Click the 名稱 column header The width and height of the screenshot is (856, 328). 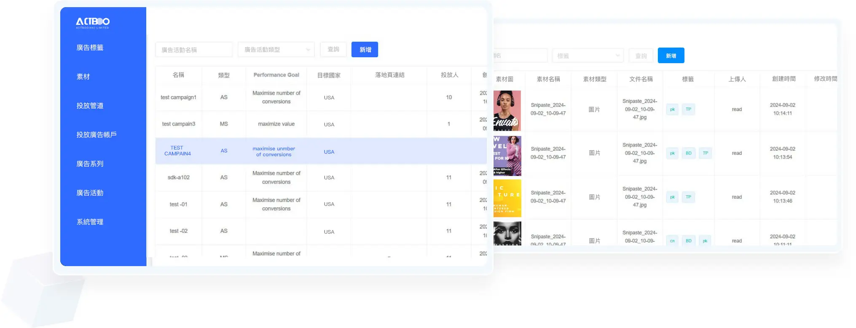click(x=178, y=75)
